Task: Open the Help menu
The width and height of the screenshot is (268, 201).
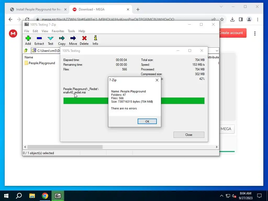Action: pyautogui.click(x=82, y=31)
